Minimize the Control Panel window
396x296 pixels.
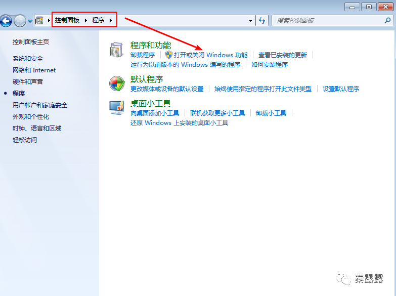pyautogui.click(x=353, y=7)
